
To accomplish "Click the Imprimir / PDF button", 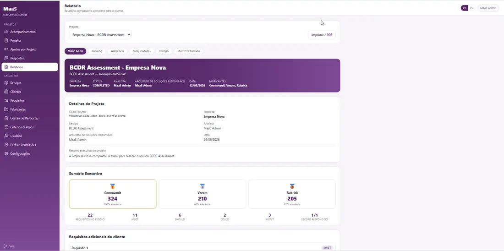I will click(322, 35).
